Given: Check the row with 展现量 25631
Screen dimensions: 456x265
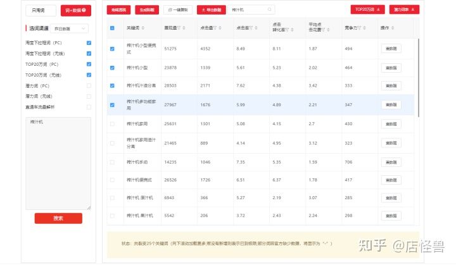Looking at the screenshot, I should 112,124.
